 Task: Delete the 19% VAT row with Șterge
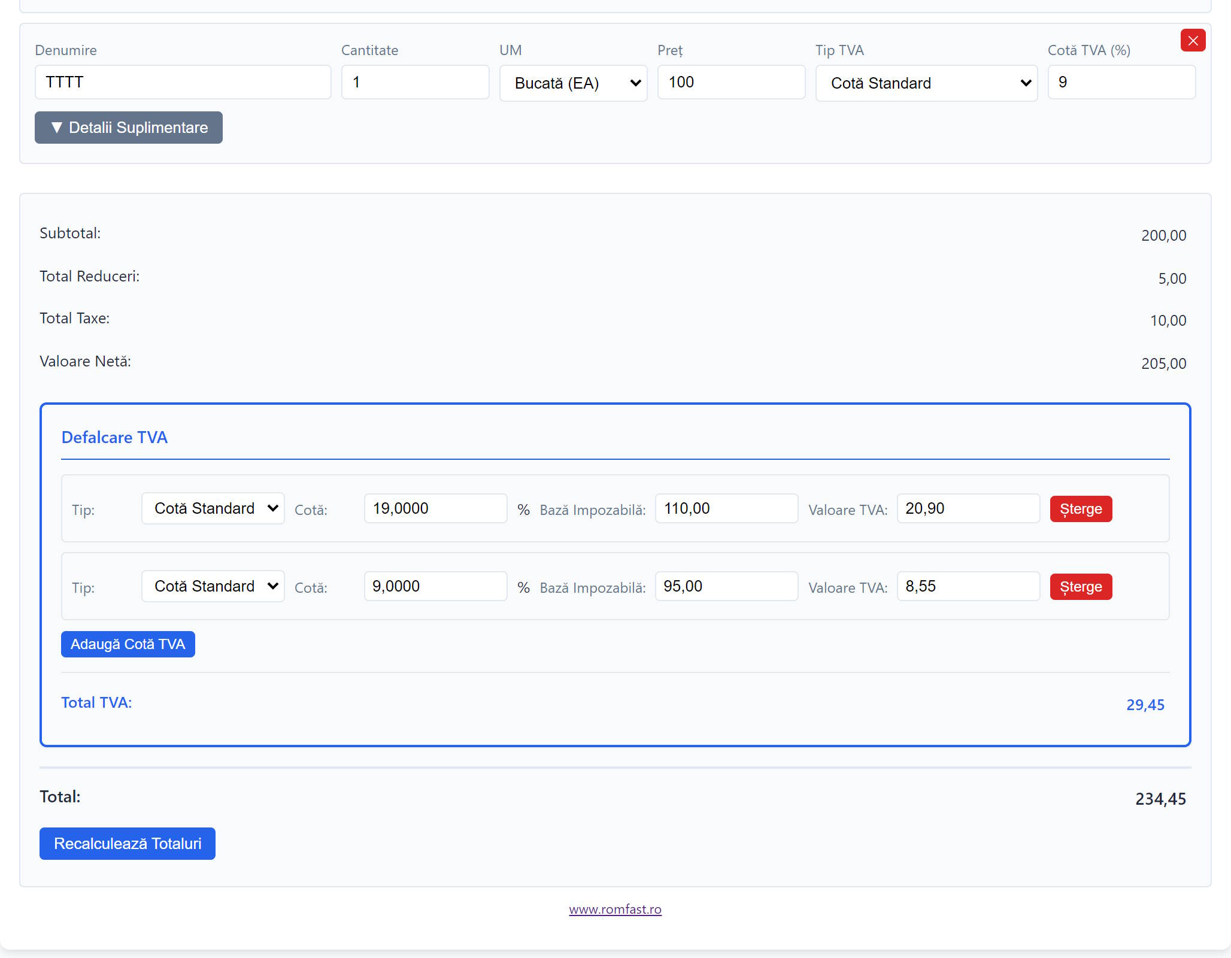click(1081, 509)
